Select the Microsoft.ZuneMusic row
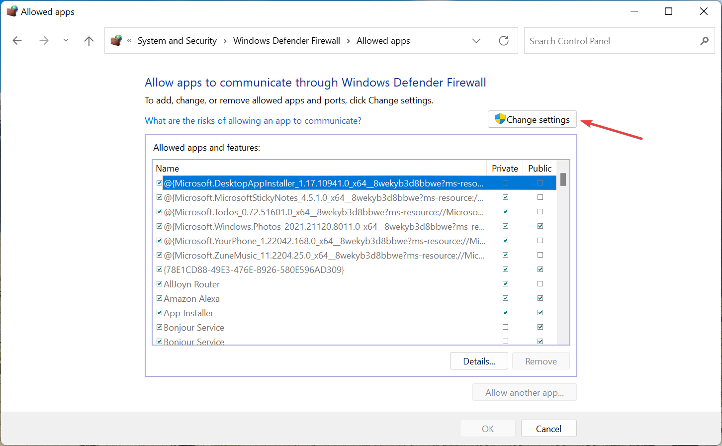 coord(355,255)
